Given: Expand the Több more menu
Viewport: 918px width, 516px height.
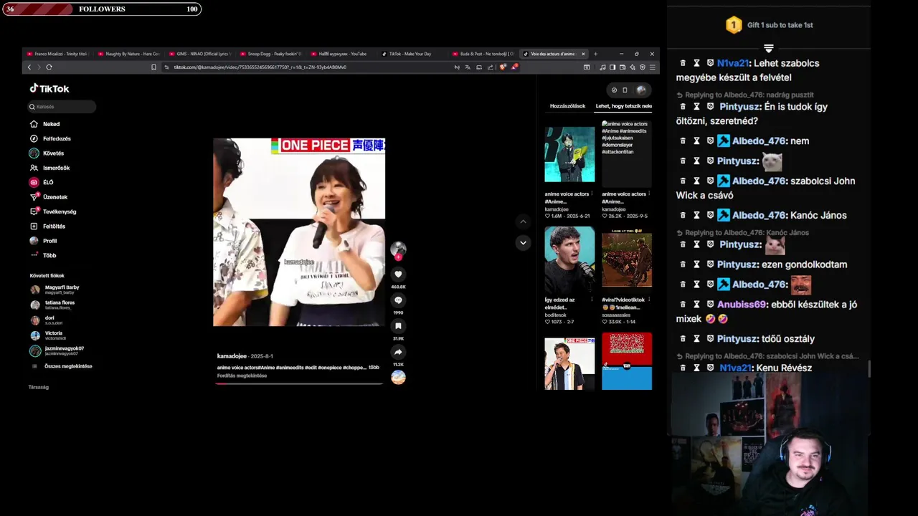Looking at the screenshot, I should coord(43,255).
